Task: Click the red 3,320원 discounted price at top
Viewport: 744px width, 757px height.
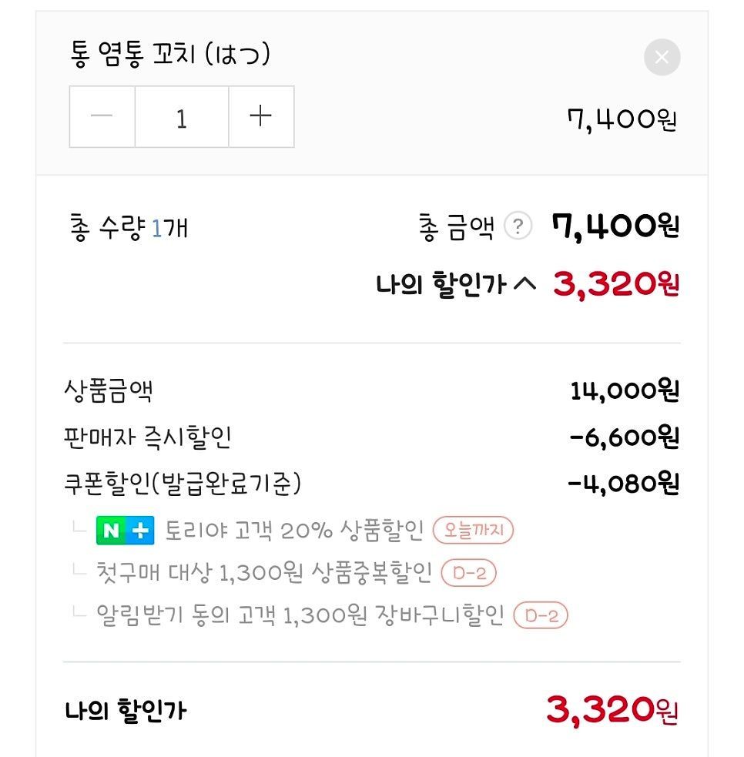Action: [x=615, y=285]
